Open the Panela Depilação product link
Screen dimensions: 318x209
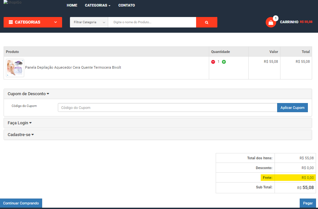[x=73, y=68]
